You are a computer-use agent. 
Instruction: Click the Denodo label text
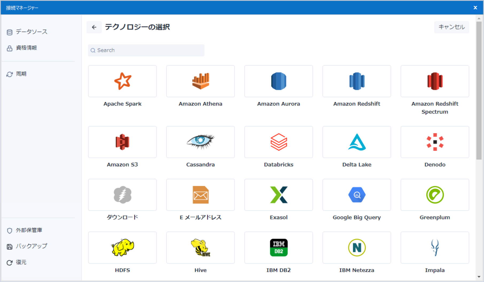pyautogui.click(x=435, y=164)
